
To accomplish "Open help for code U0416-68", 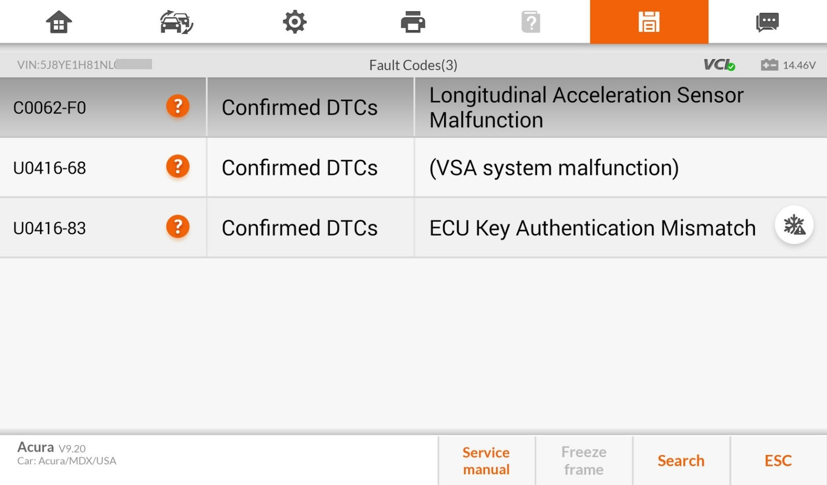I will 177,167.
